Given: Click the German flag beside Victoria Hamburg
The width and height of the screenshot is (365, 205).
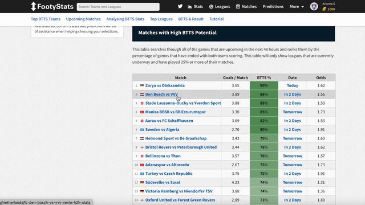Looking at the screenshot, I should pos(142,191).
